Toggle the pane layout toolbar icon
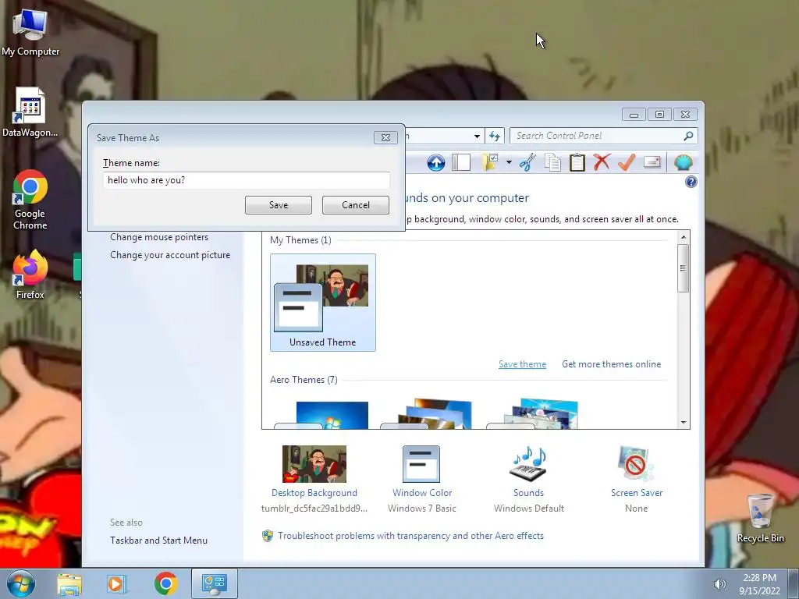Image resolution: width=799 pixels, height=599 pixels. [x=460, y=163]
